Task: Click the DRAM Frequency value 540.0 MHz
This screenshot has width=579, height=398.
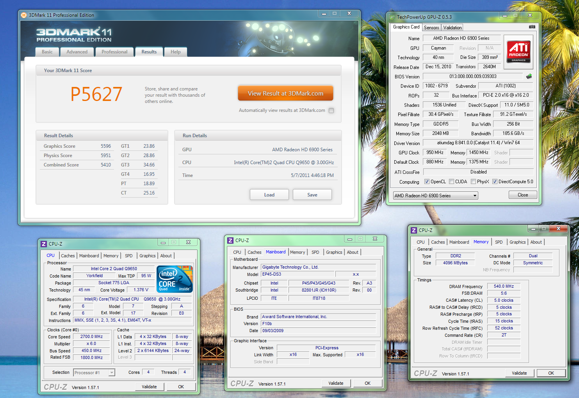Action: click(504, 286)
